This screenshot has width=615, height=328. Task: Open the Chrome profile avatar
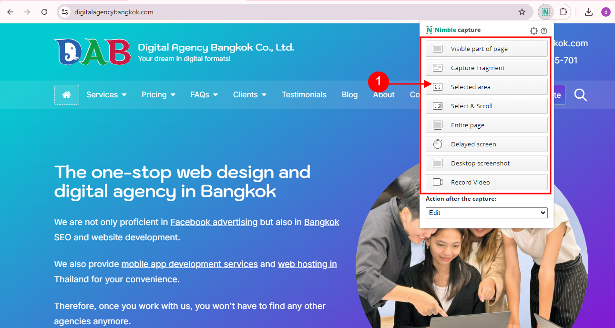click(x=605, y=12)
